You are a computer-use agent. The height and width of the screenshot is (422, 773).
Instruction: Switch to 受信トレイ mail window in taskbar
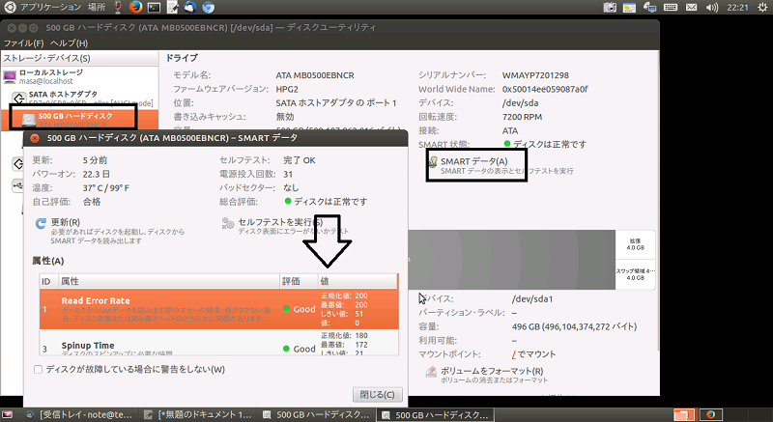pyautogui.click(x=80, y=414)
